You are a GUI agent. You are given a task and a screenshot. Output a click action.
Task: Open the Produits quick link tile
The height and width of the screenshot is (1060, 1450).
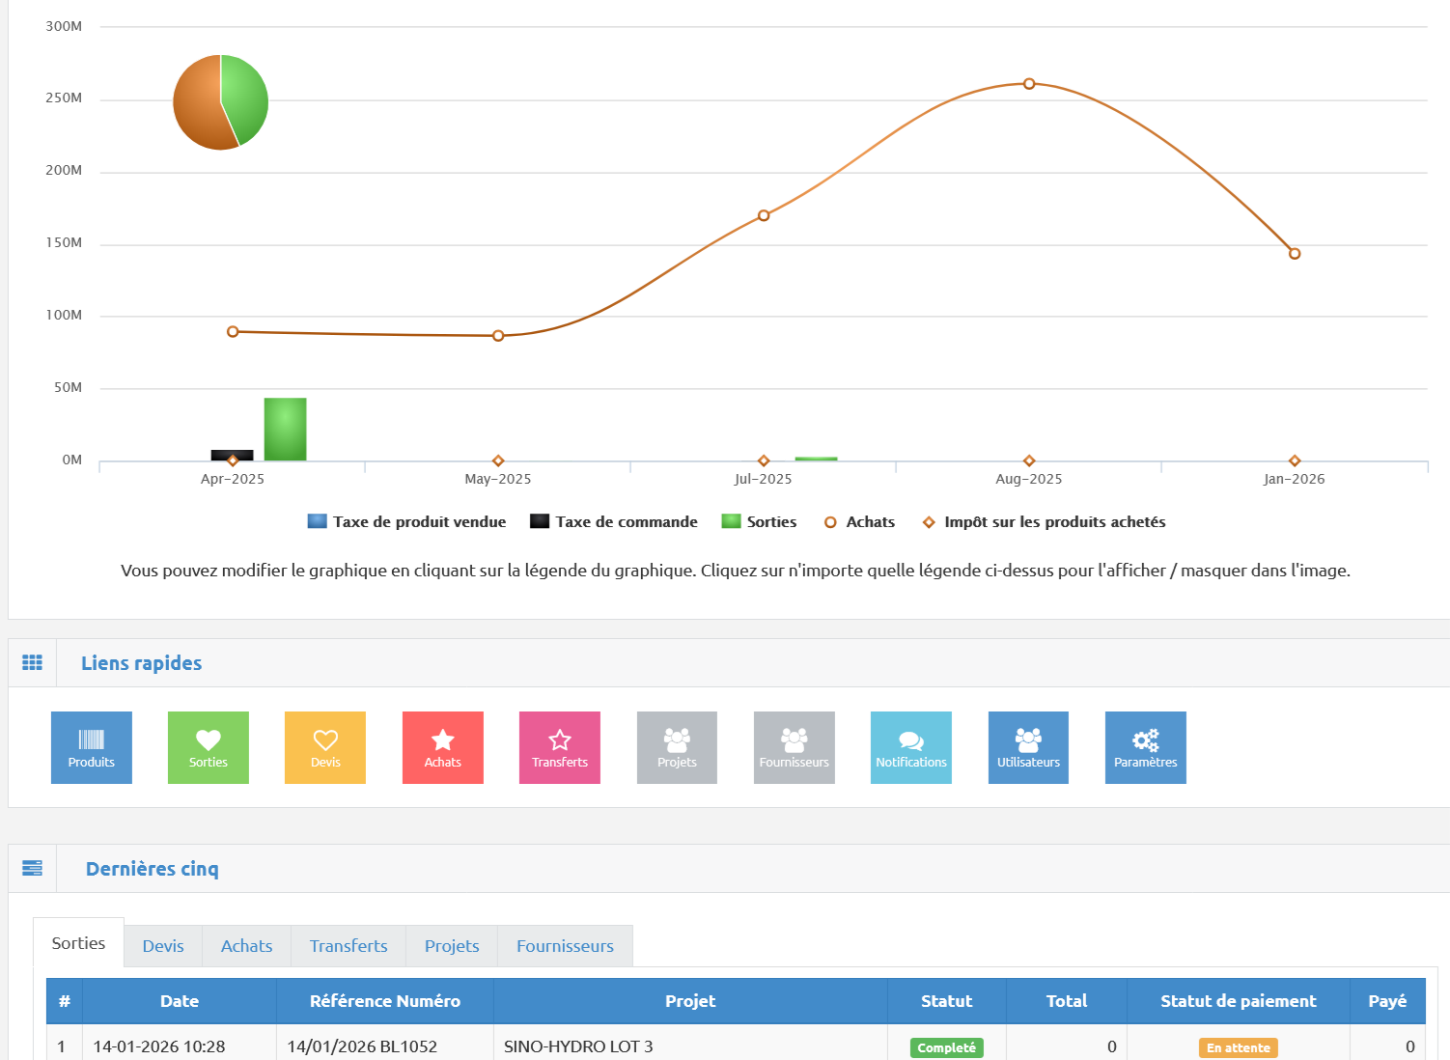91,747
